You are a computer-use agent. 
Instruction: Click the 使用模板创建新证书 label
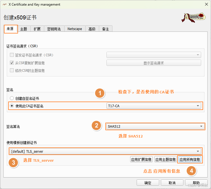(x=21, y=143)
